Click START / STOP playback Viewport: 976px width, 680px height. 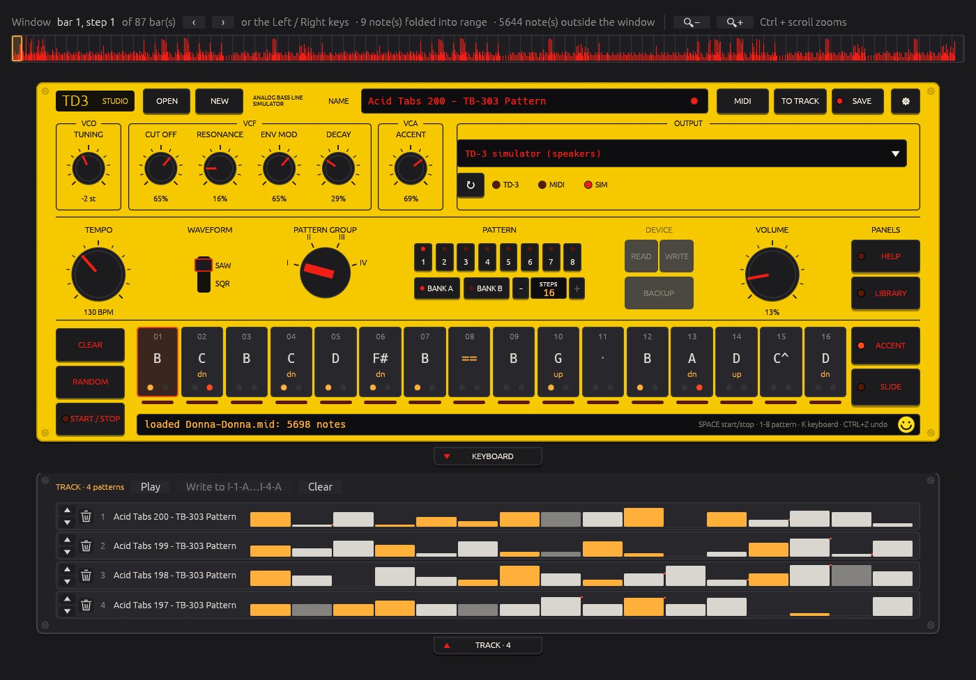pos(91,419)
